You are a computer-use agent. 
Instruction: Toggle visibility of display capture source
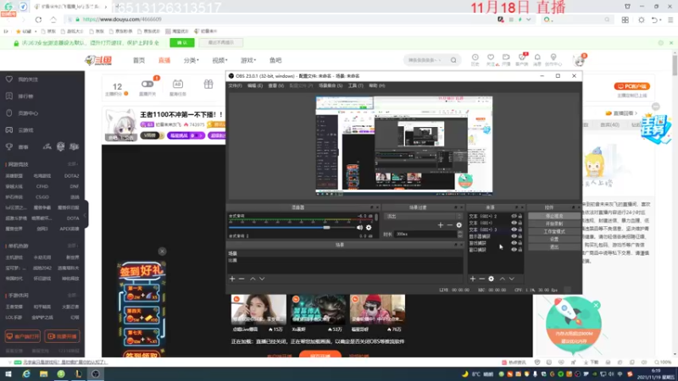click(x=514, y=236)
